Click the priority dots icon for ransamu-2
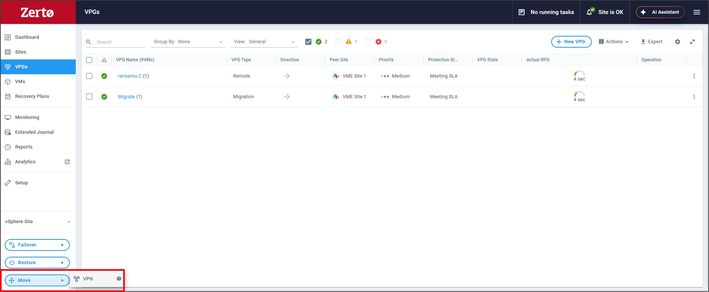Screen dimensions: 709x292 click(385, 76)
